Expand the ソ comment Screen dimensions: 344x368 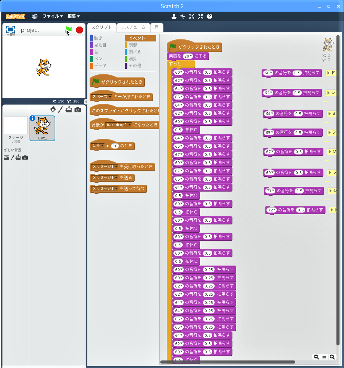click(330, 151)
